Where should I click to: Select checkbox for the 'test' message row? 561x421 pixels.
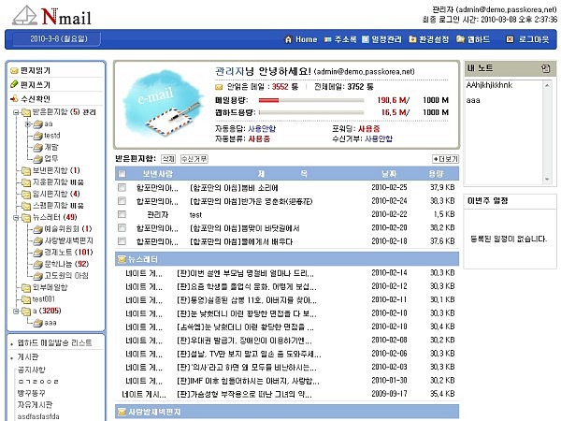(x=122, y=214)
